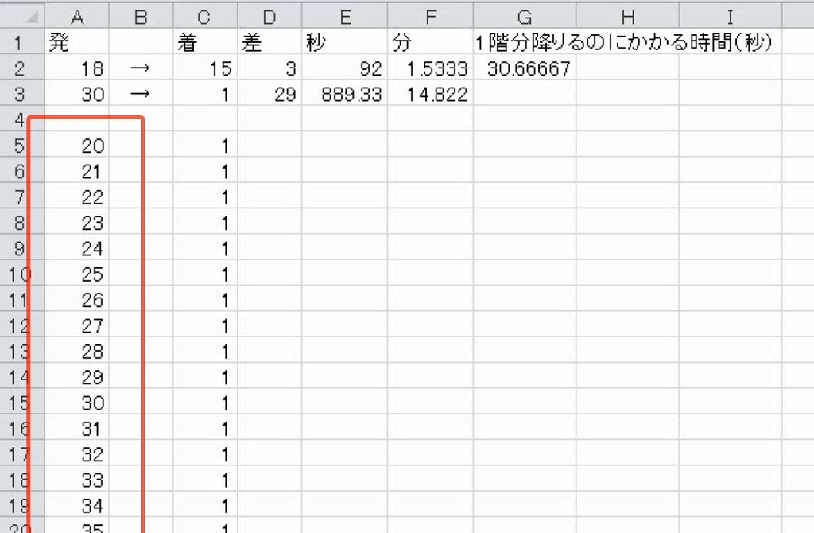
Task: Click cell with value 14.822
Action: tap(430, 94)
